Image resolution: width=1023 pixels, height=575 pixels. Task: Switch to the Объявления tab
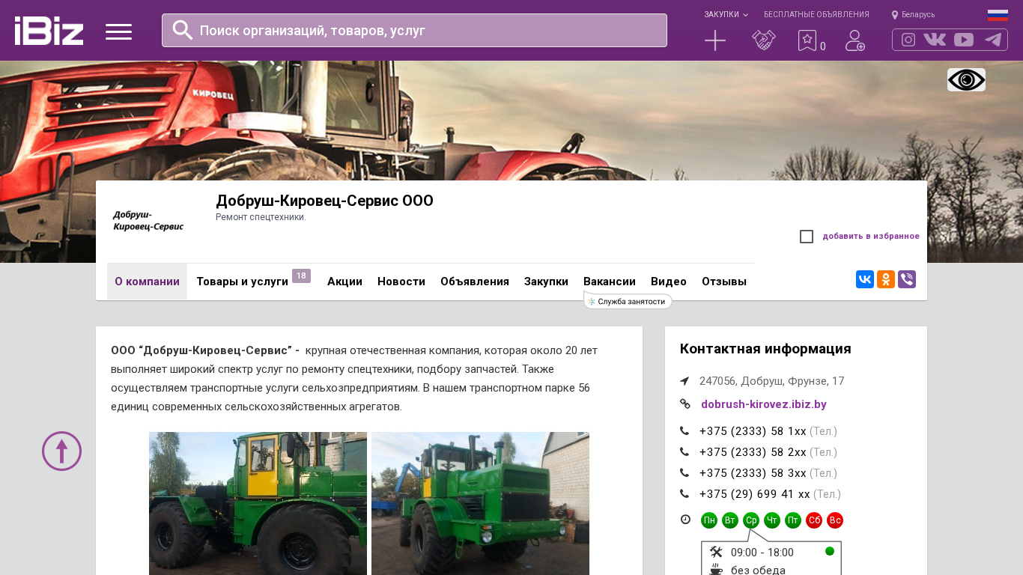pos(475,282)
